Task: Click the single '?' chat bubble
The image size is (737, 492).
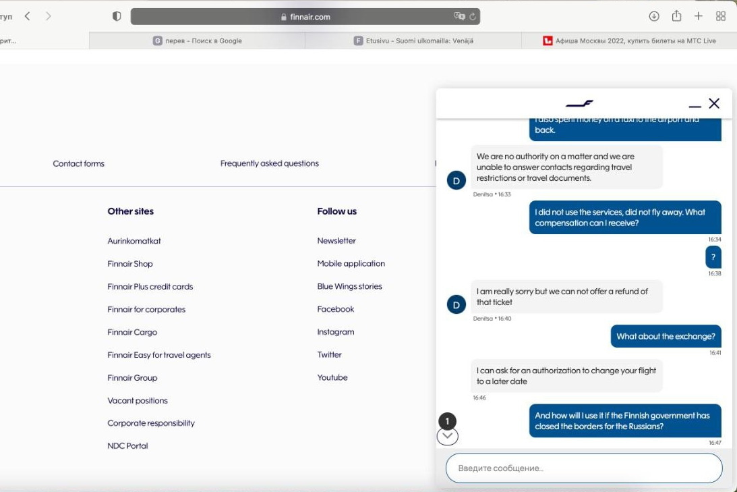Action: click(x=713, y=257)
